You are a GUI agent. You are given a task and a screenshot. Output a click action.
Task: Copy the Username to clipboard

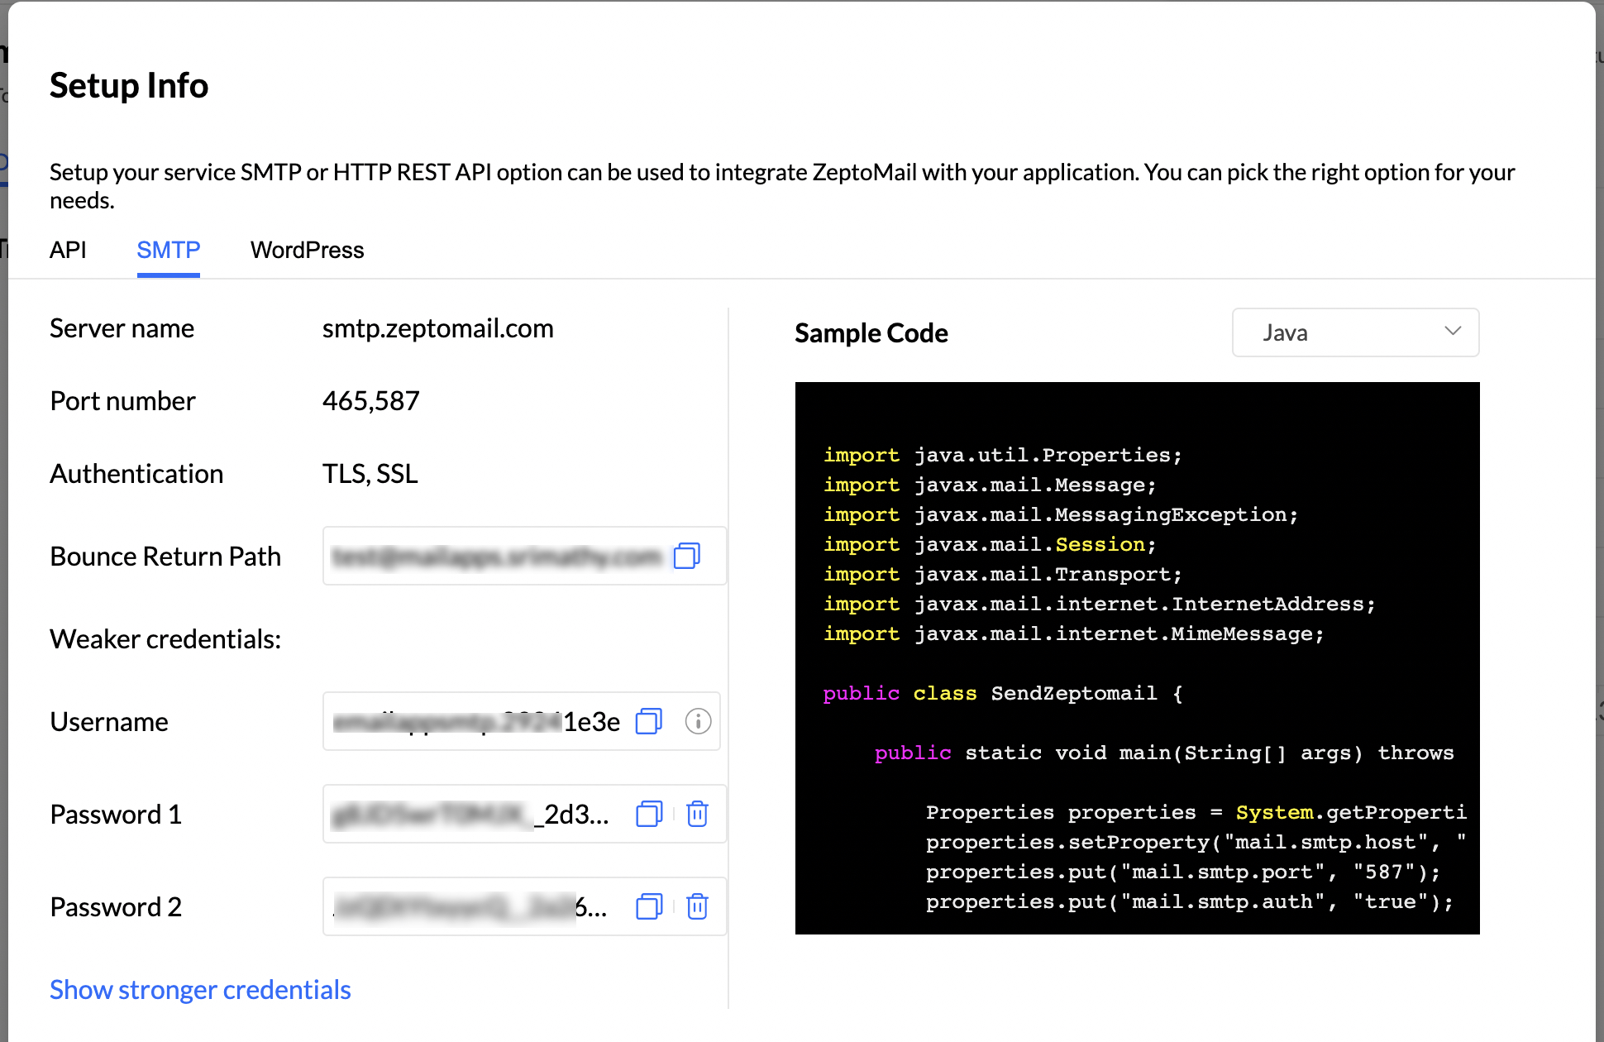pos(649,721)
